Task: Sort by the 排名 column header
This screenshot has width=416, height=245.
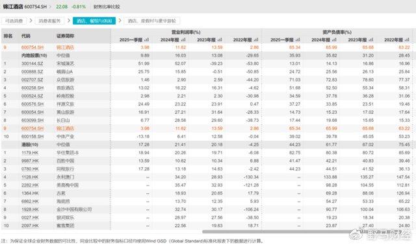Action: click(x=8, y=36)
